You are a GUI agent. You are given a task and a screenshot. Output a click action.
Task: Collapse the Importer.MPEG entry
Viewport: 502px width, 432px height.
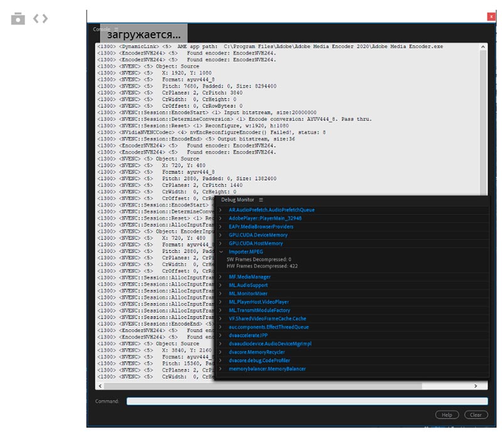click(x=220, y=251)
